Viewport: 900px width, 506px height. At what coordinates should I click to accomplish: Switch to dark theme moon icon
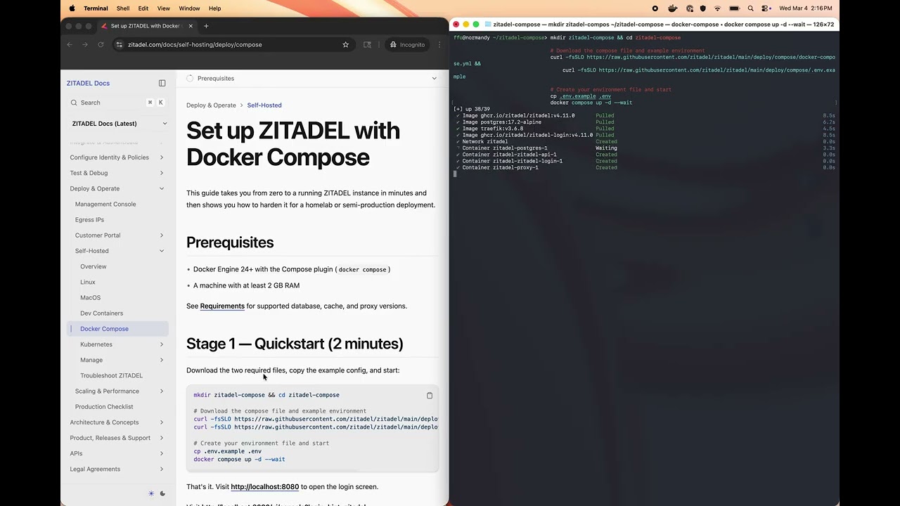pos(163,493)
